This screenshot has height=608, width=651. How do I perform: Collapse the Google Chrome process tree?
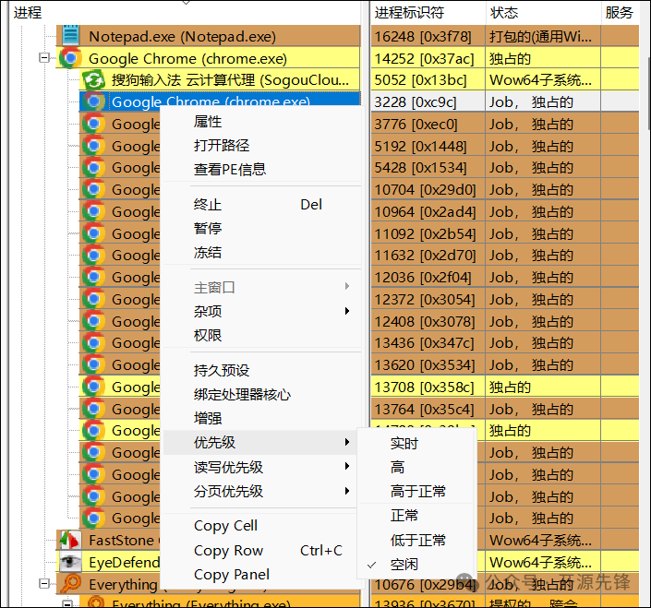(x=43, y=59)
